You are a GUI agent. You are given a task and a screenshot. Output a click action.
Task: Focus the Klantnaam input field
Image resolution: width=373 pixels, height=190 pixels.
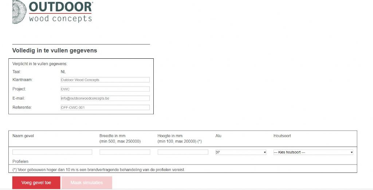pyautogui.click(x=105, y=80)
